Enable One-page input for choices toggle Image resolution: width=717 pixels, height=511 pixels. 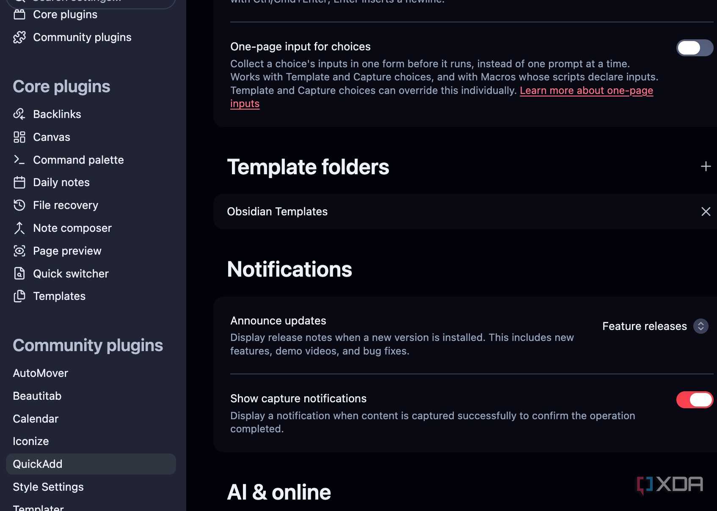tap(695, 48)
